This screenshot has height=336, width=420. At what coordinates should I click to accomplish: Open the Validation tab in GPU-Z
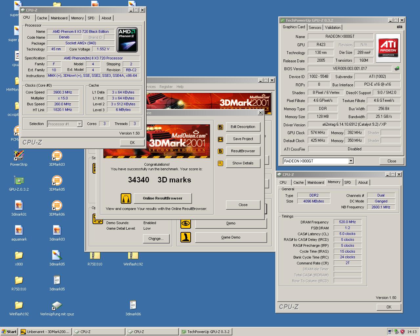pos(333,28)
